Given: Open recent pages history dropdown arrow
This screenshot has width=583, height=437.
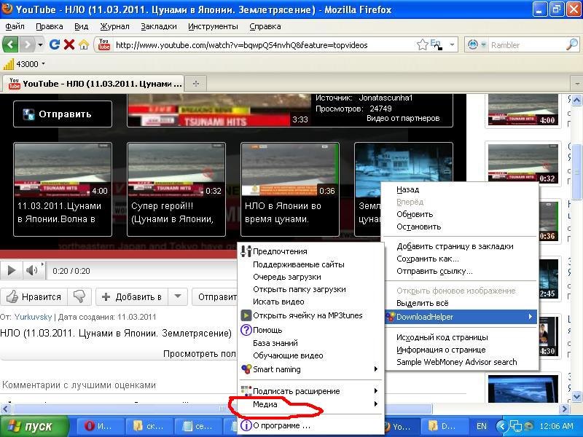Looking at the screenshot, I should click(40, 45).
